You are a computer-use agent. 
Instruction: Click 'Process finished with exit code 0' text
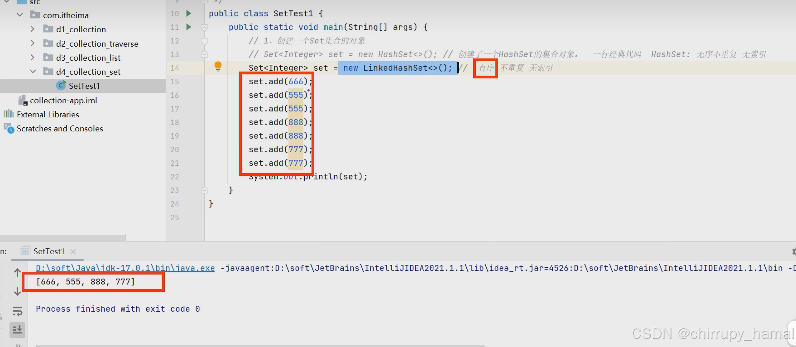click(118, 309)
